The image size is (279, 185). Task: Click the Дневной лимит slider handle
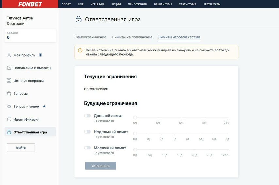click(x=135, y=117)
